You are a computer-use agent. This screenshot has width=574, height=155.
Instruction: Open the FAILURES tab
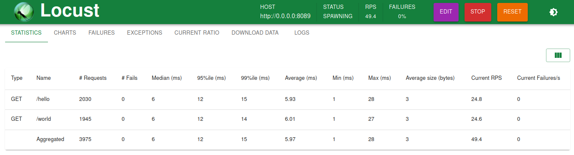pyautogui.click(x=101, y=33)
